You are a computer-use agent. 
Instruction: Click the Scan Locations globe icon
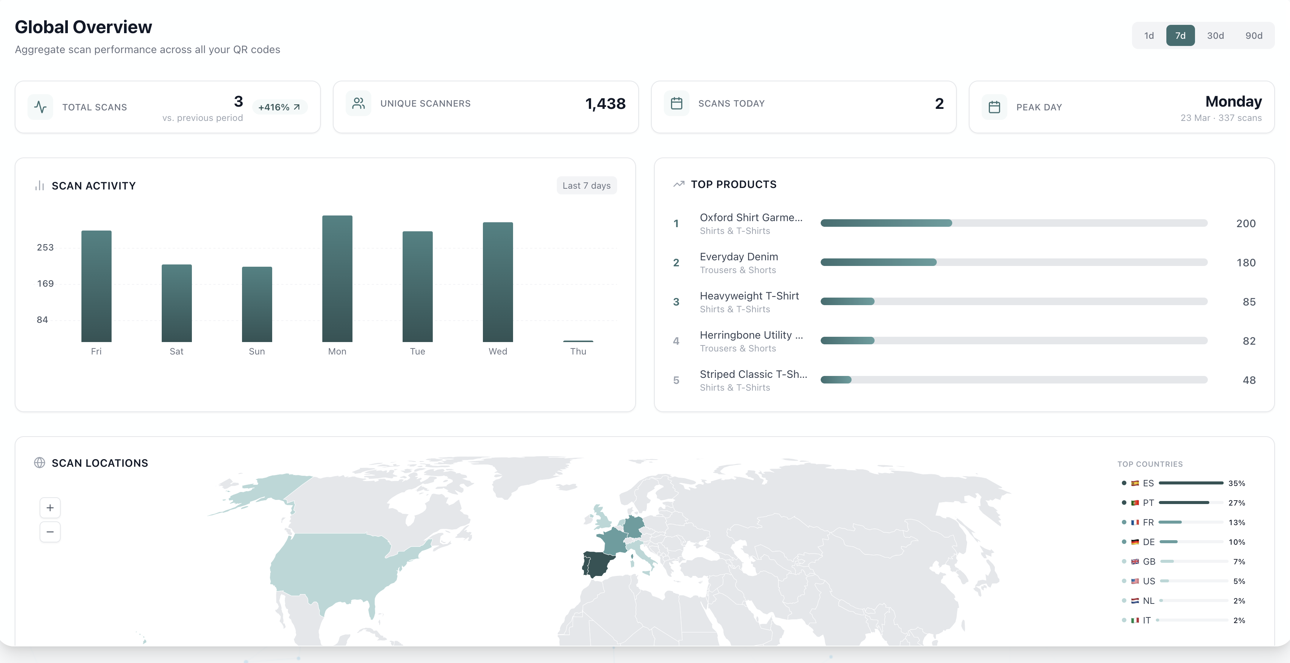coord(40,463)
